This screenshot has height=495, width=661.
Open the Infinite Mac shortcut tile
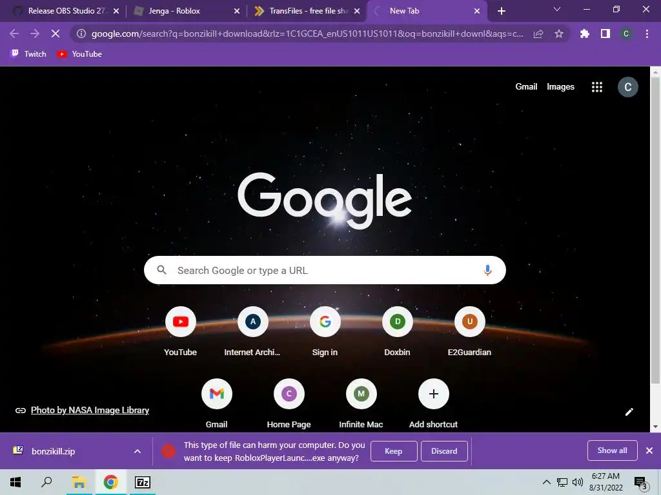tap(361, 403)
